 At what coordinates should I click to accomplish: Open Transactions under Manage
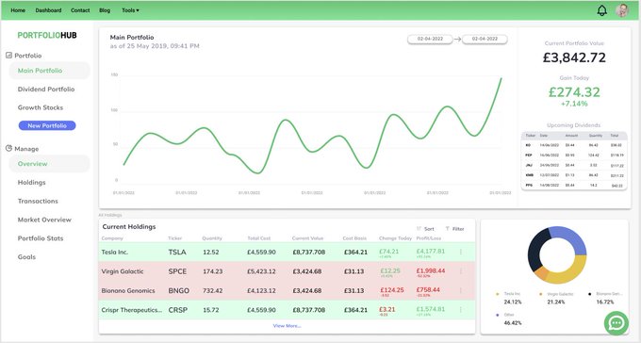tap(38, 201)
